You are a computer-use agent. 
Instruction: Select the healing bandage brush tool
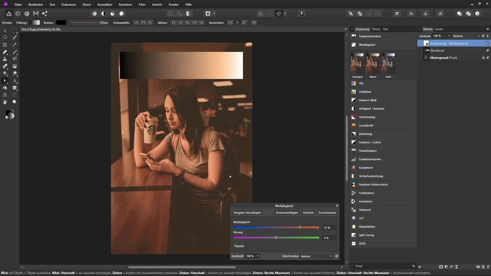click(5, 52)
